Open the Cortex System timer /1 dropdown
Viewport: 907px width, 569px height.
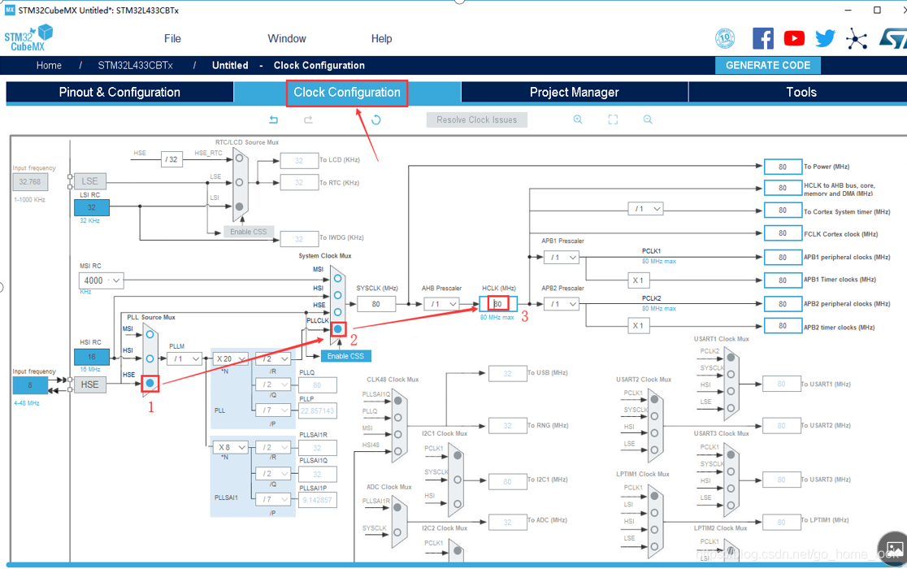645,209
